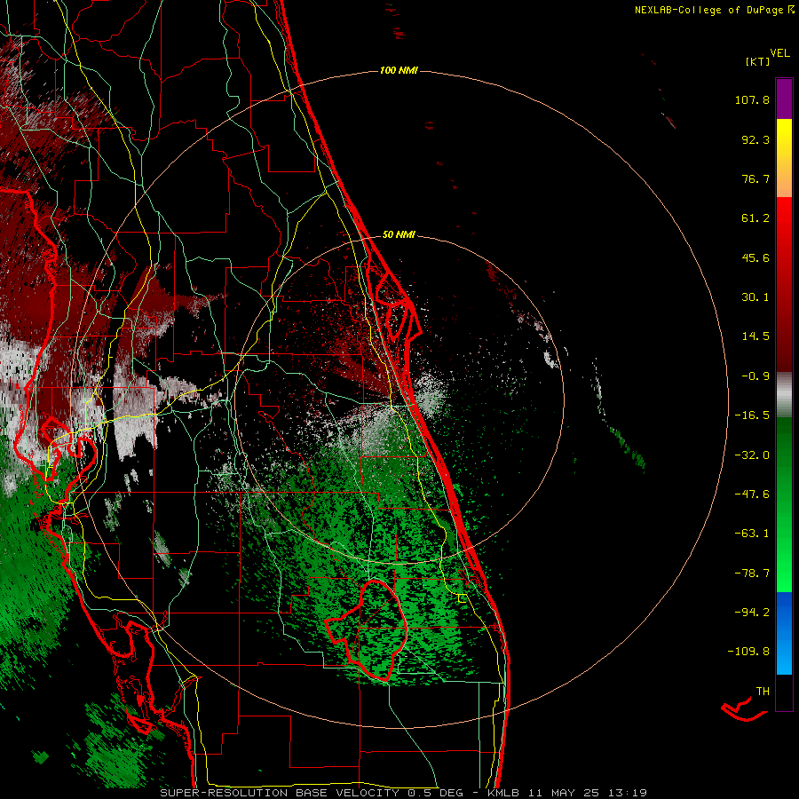This screenshot has height=799, width=799.
Task: Select the 45.6 scale value
Action: click(x=755, y=257)
